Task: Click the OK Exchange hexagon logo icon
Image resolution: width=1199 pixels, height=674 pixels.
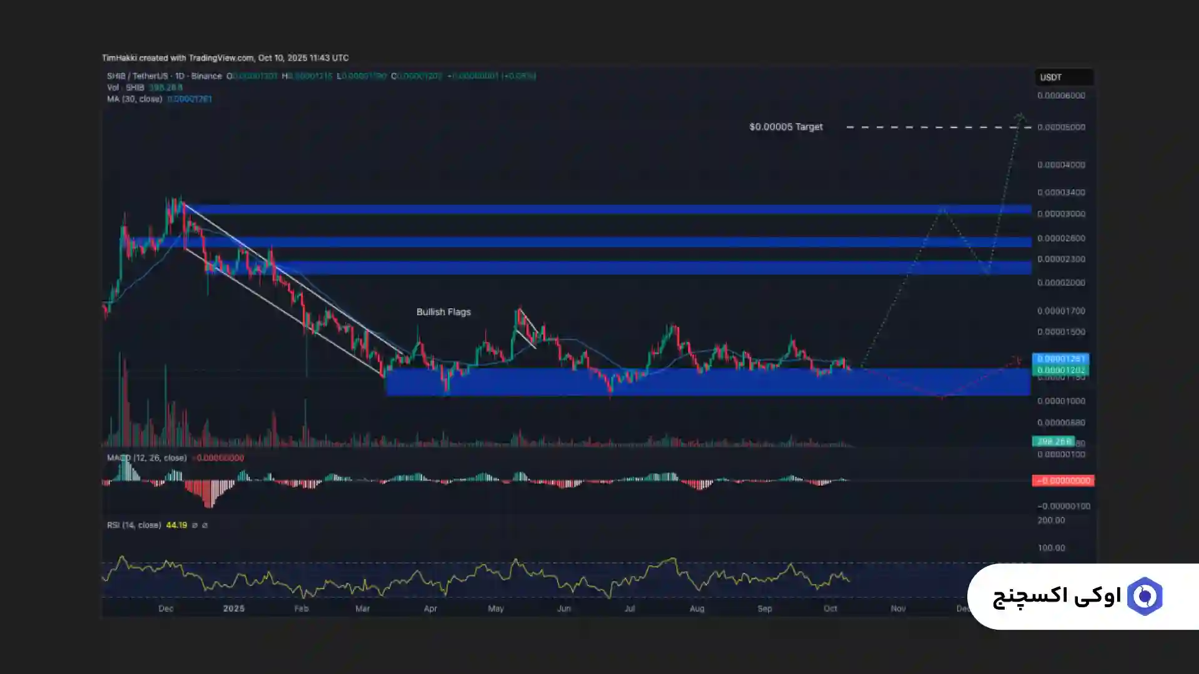Action: 1144,597
